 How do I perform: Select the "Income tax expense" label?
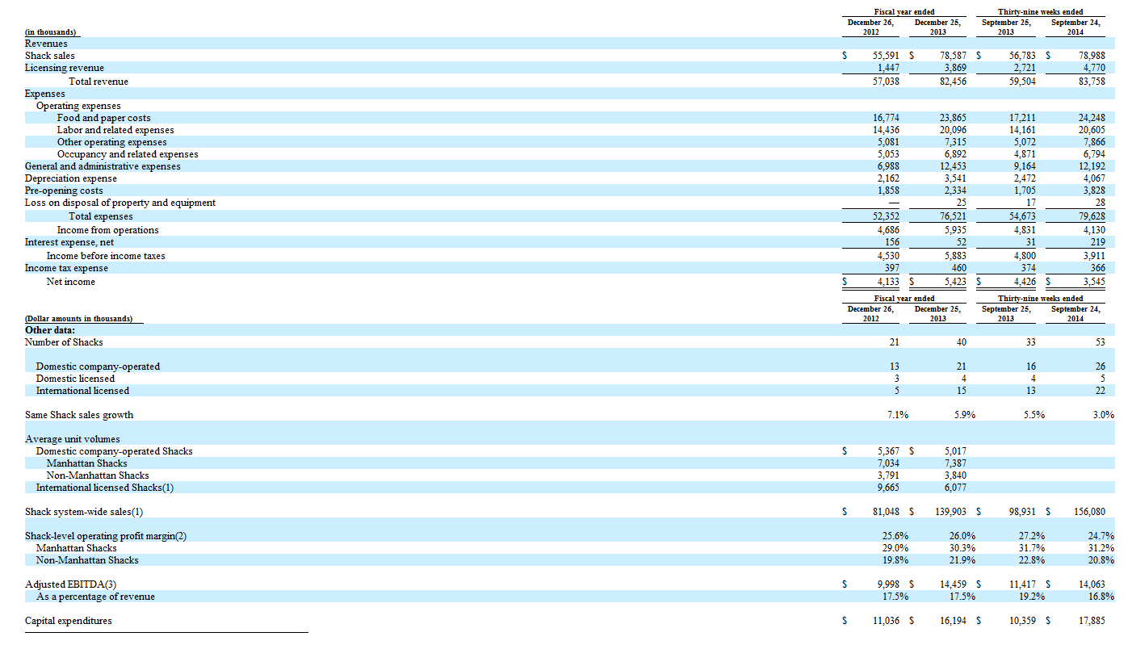point(66,268)
